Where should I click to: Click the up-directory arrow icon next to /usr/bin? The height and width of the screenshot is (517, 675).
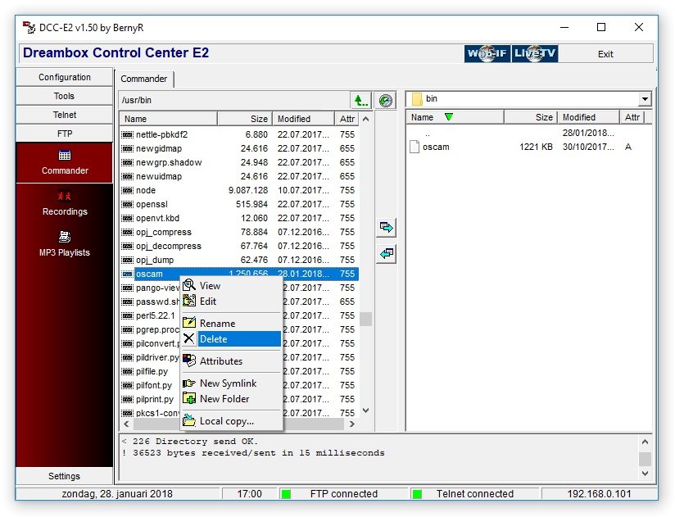pyautogui.click(x=360, y=100)
